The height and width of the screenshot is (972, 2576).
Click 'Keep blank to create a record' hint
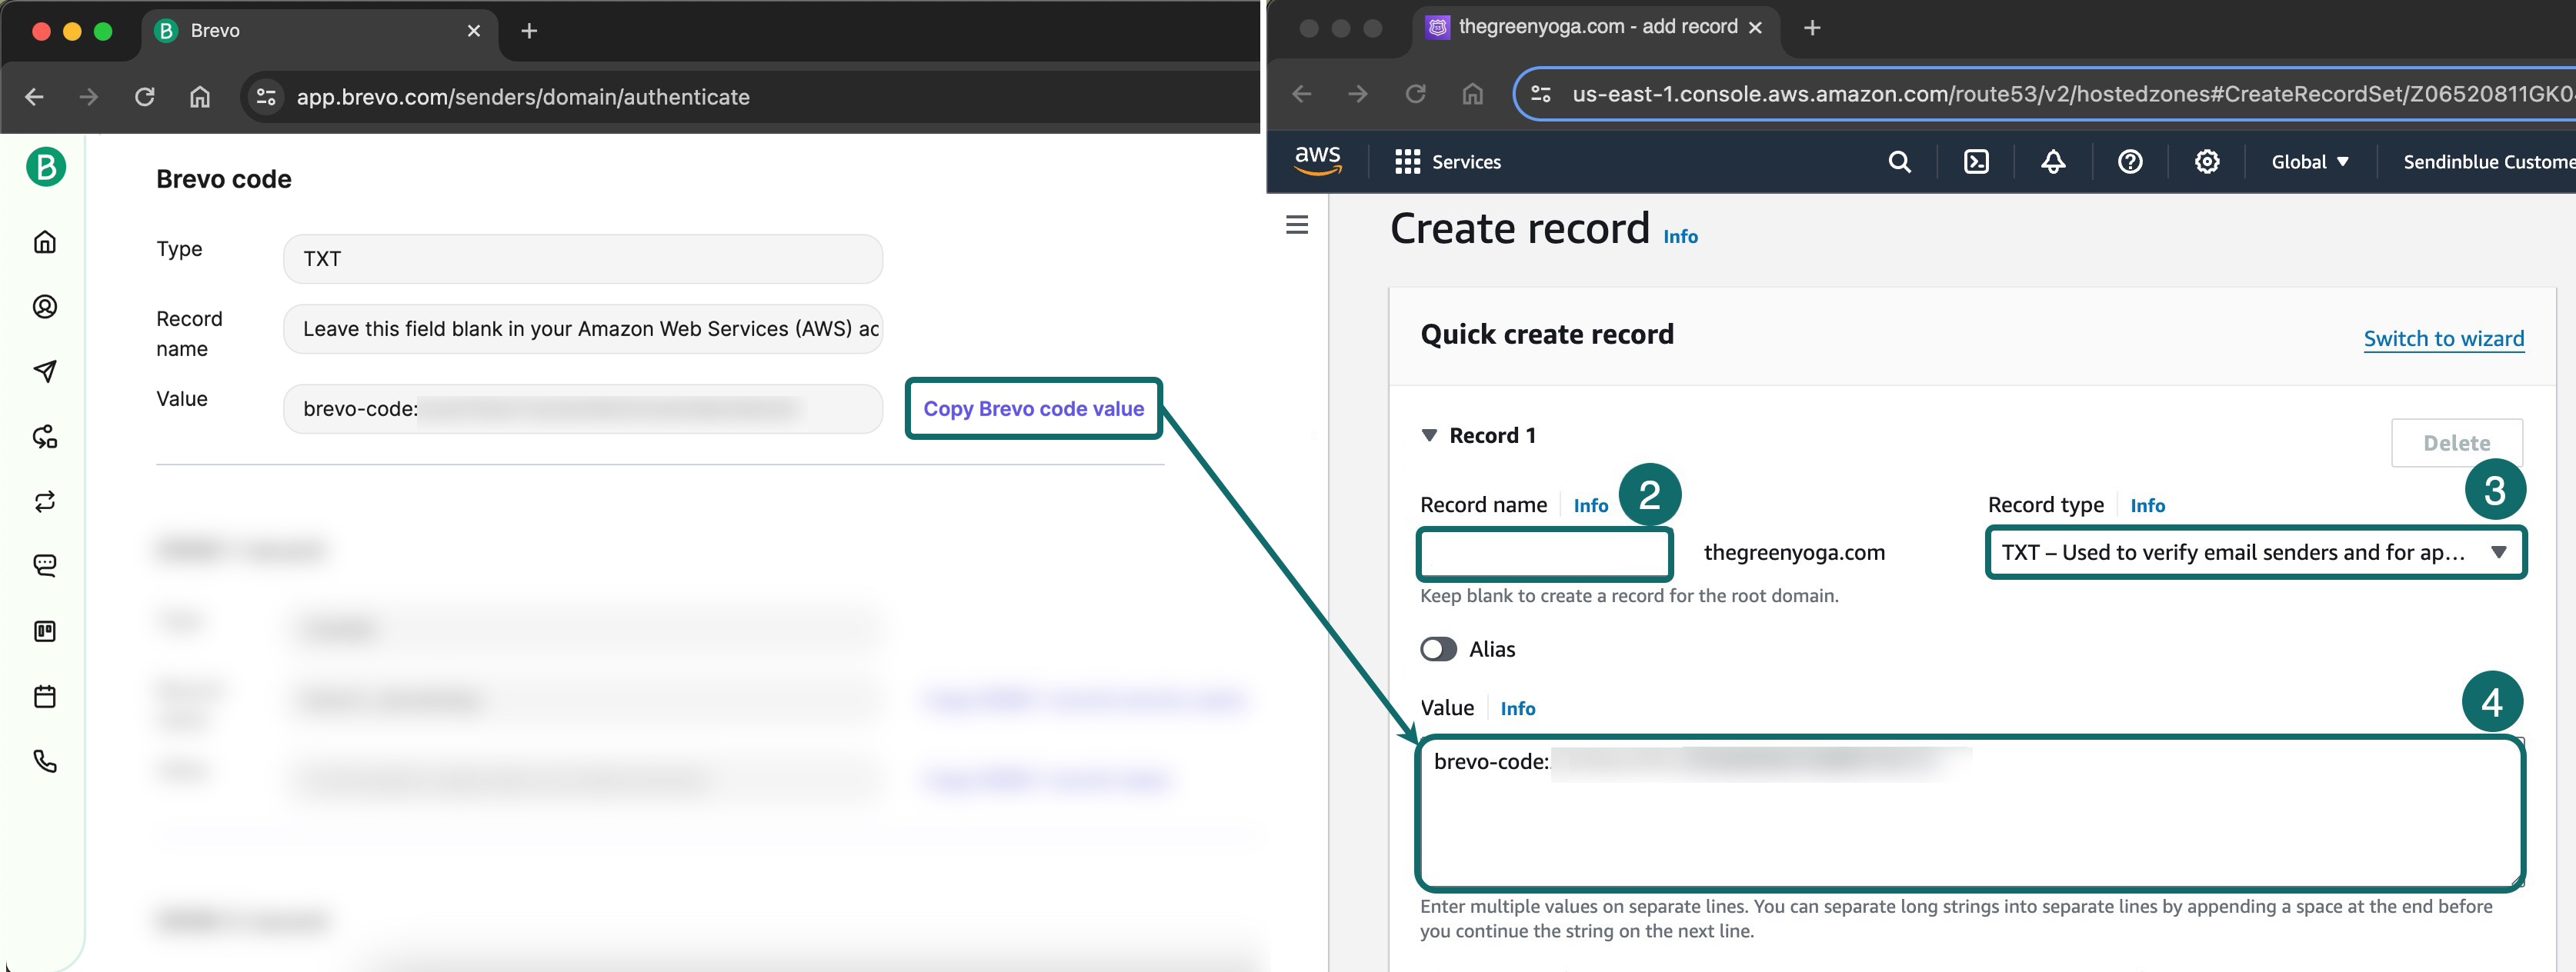(x=1629, y=597)
